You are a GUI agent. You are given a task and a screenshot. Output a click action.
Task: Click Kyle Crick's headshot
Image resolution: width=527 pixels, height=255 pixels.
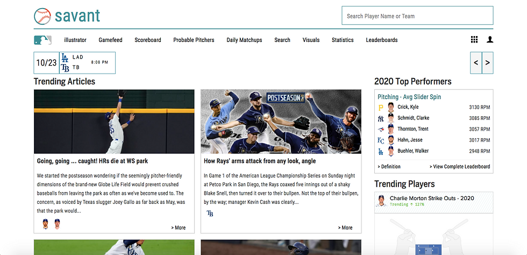390,107
